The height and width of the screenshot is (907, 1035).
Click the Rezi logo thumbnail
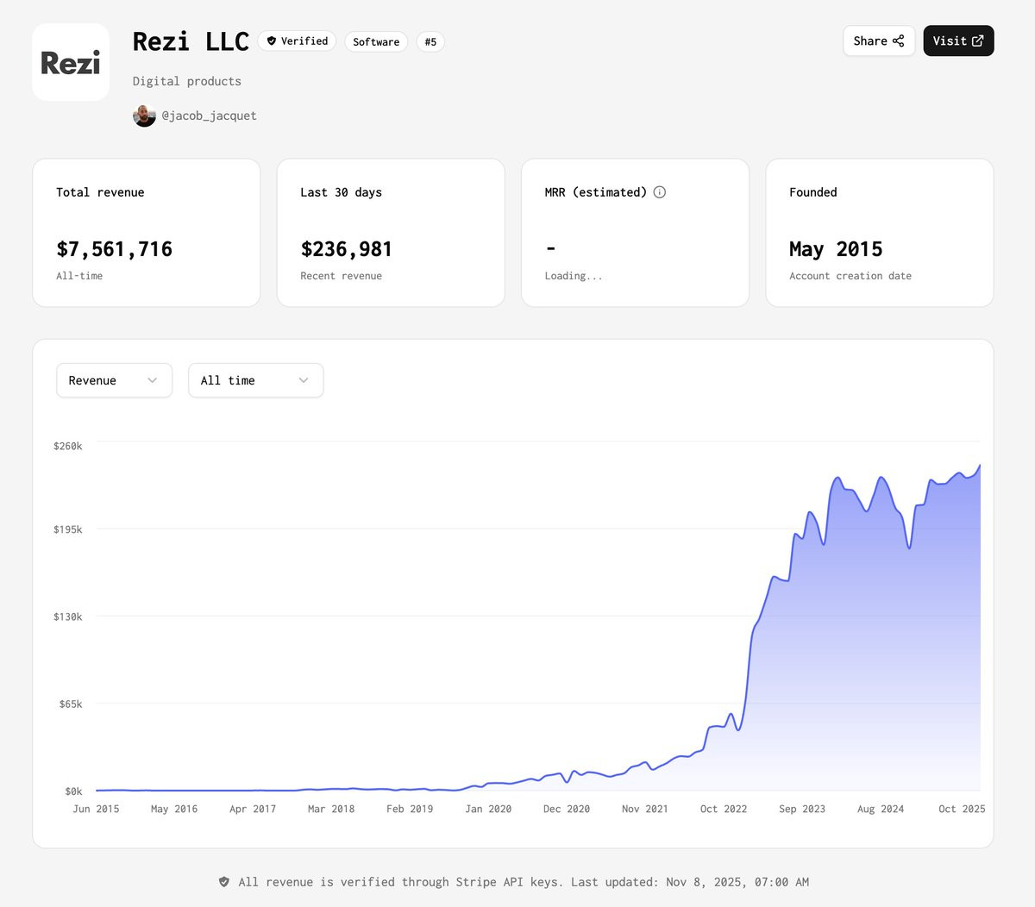[x=71, y=62]
